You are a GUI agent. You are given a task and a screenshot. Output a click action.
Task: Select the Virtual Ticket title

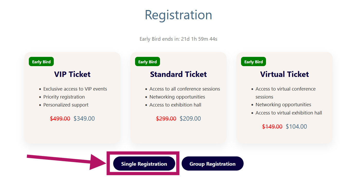click(x=285, y=74)
